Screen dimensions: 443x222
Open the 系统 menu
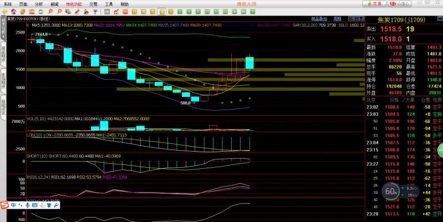(8, 4)
